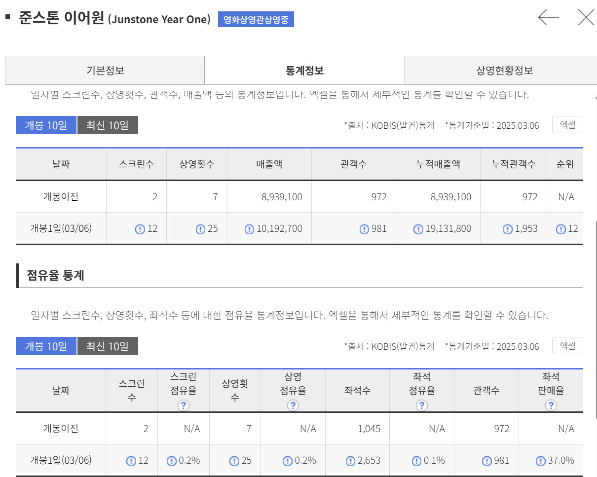Image resolution: width=597 pixels, height=477 pixels.
Task: Click upper 엑셀 download button
Action: coord(567,125)
